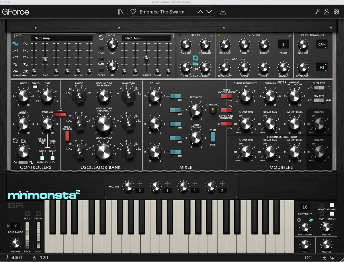Screen dimensions: 344x262
Task: Click the 120 tempo value
Action: pos(44,257)
